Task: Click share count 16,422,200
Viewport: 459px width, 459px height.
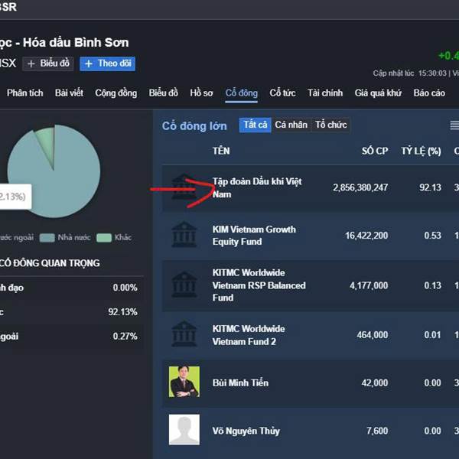Action: click(x=366, y=236)
